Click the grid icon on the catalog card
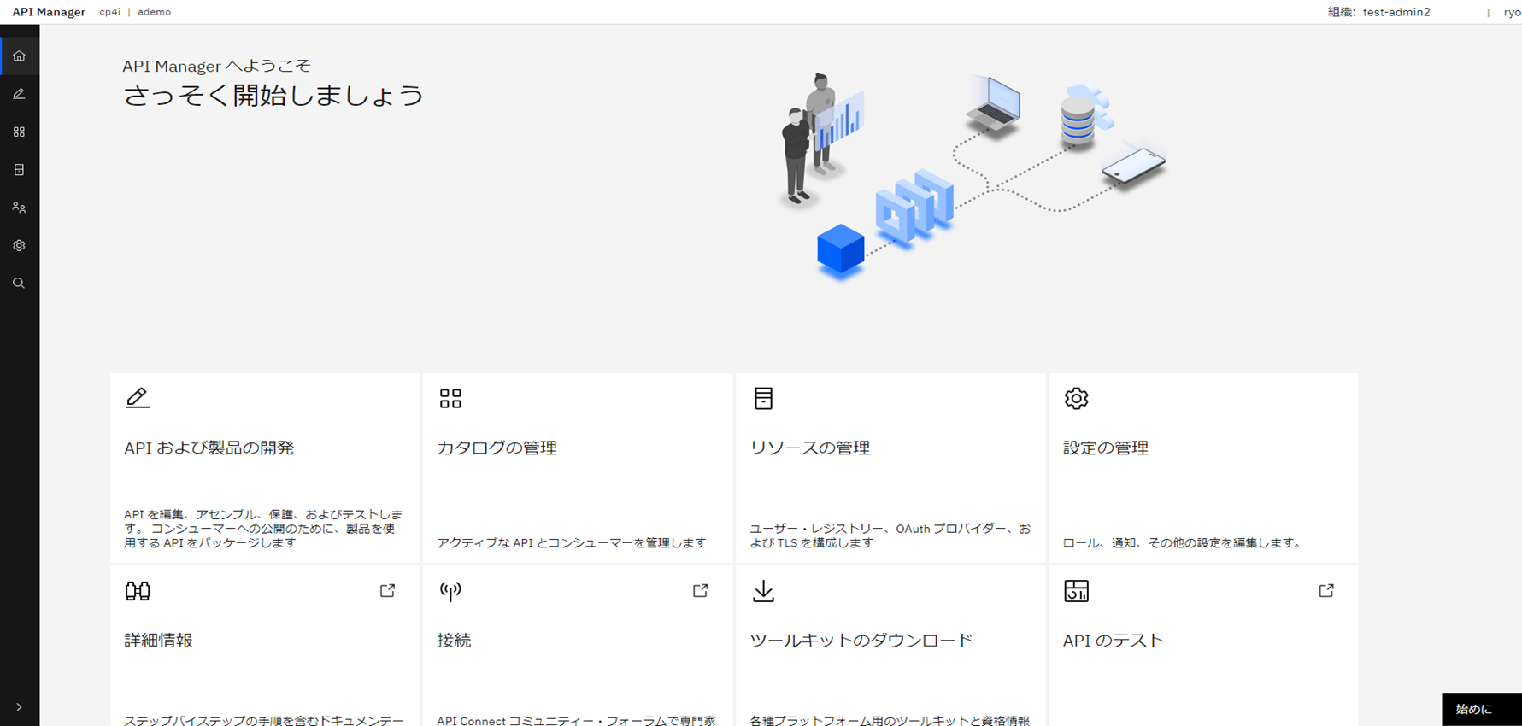The width and height of the screenshot is (1522, 726). click(x=450, y=398)
